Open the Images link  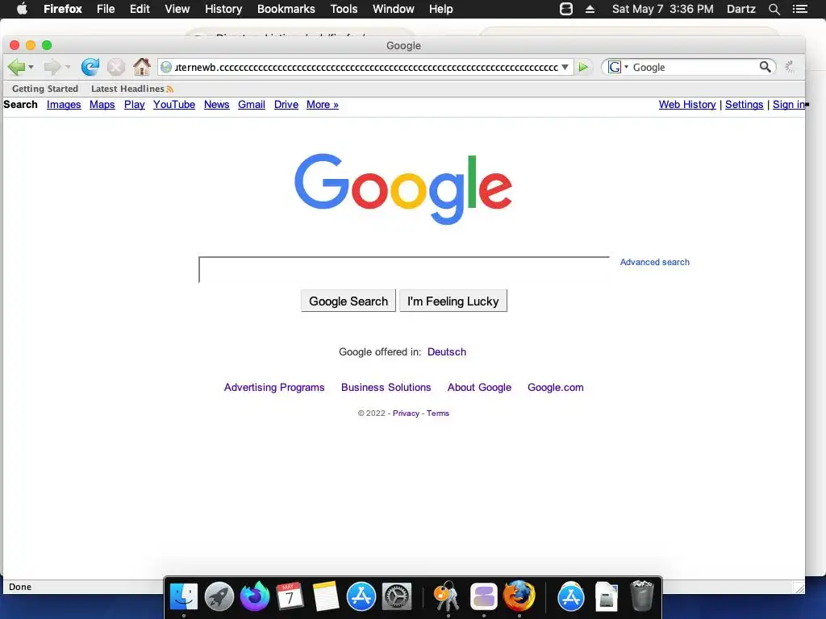[64, 104]
